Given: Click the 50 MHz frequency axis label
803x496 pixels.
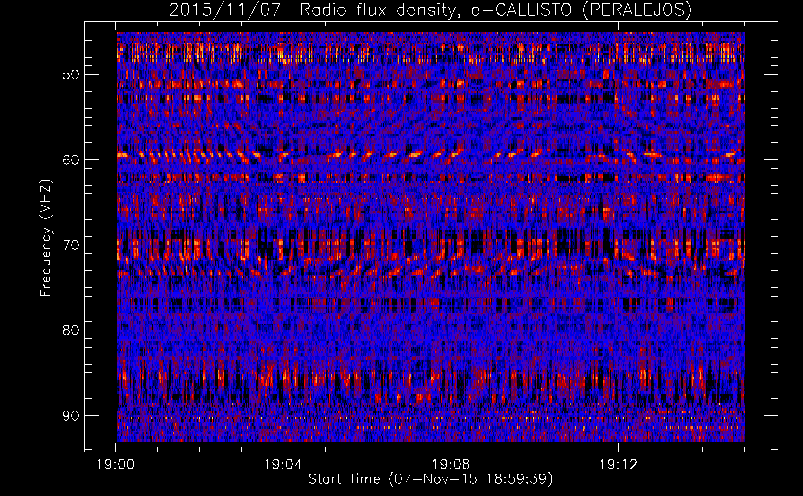Looking at the screenshot, I should point(70,75).
